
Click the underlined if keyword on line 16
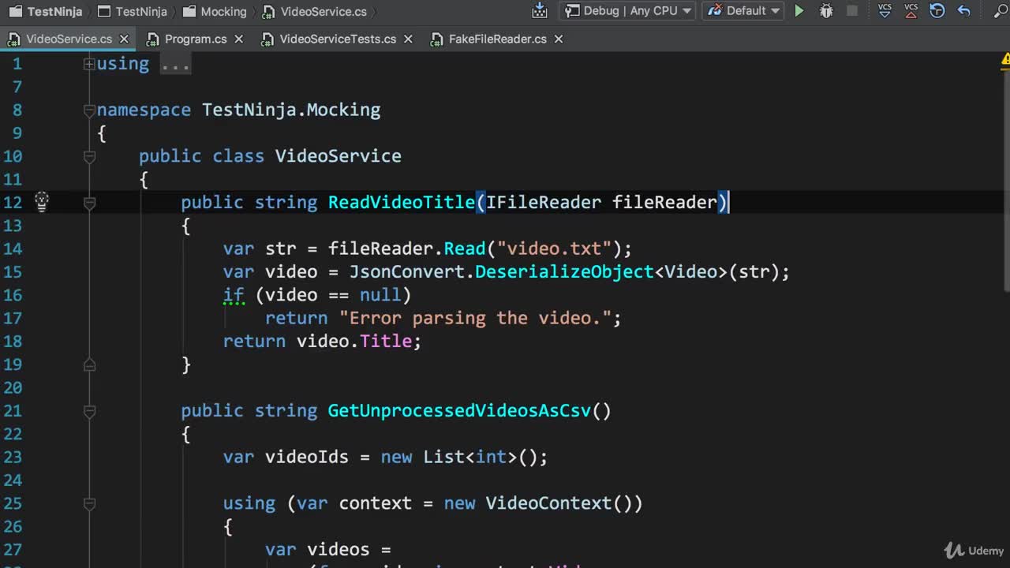tap(234, 295)
